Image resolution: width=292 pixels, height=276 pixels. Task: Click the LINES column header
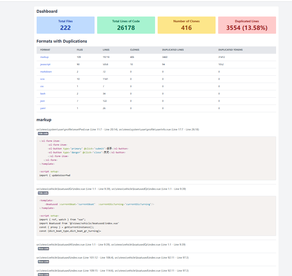pyautogui.click(x=106, y=50)
